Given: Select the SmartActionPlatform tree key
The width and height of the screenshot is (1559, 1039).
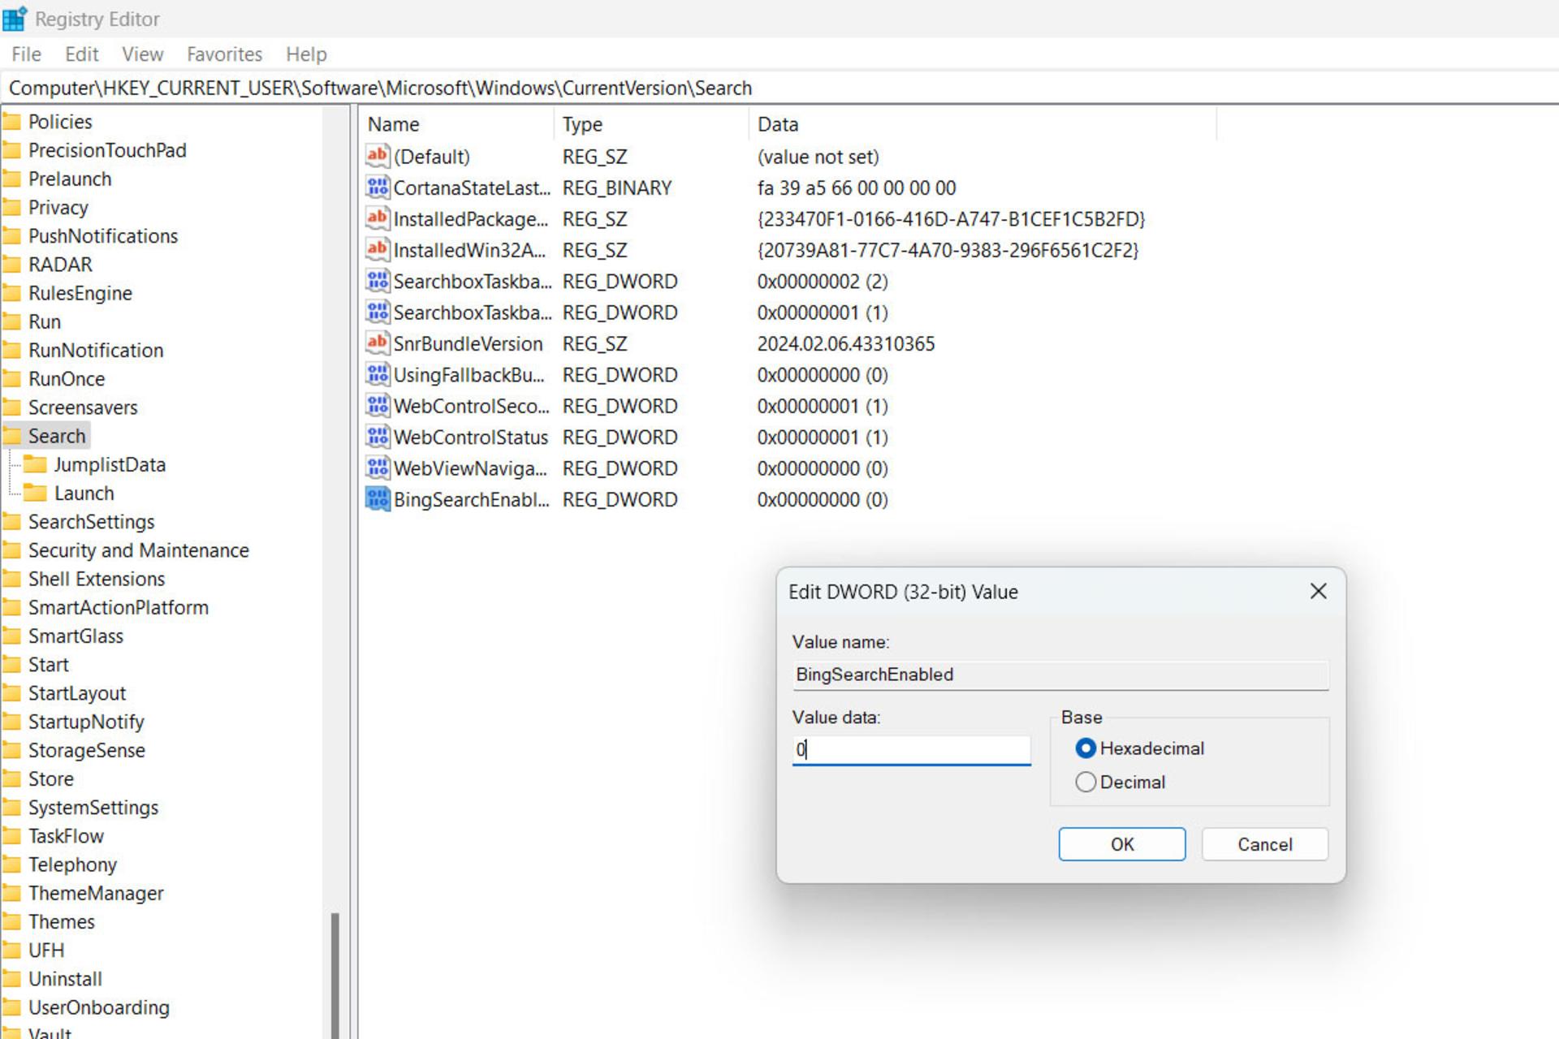Looking at the screenshot, I should click(x=119, y=607).
